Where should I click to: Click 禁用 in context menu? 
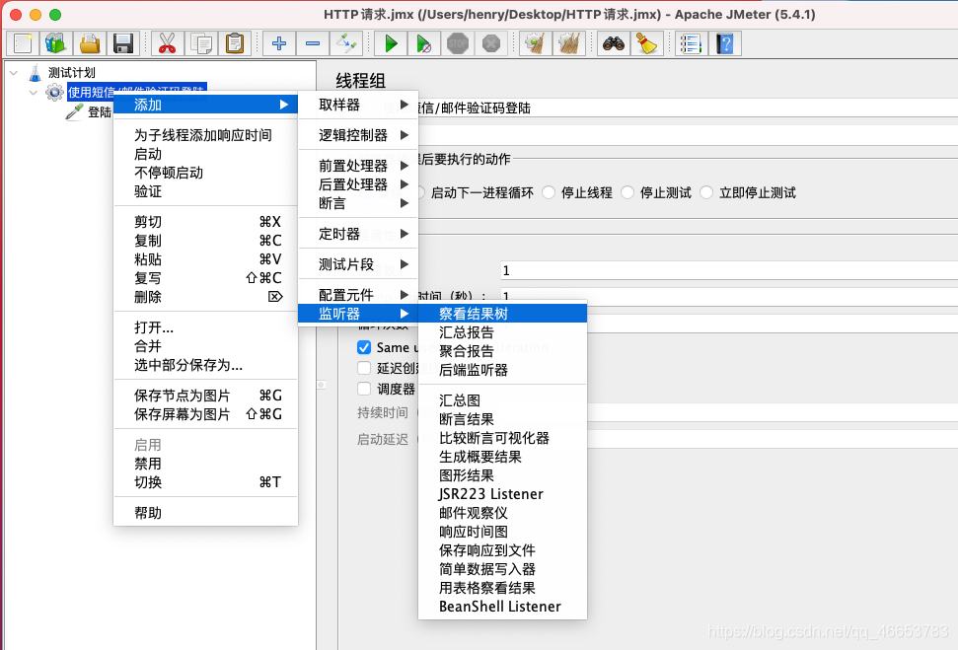[206, 464]
